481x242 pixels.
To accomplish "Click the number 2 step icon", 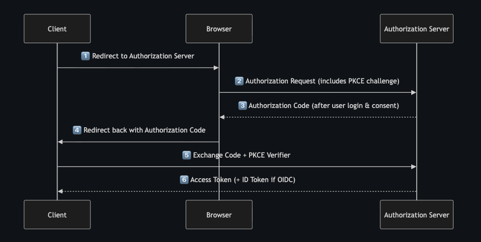I will coord(239,81).
